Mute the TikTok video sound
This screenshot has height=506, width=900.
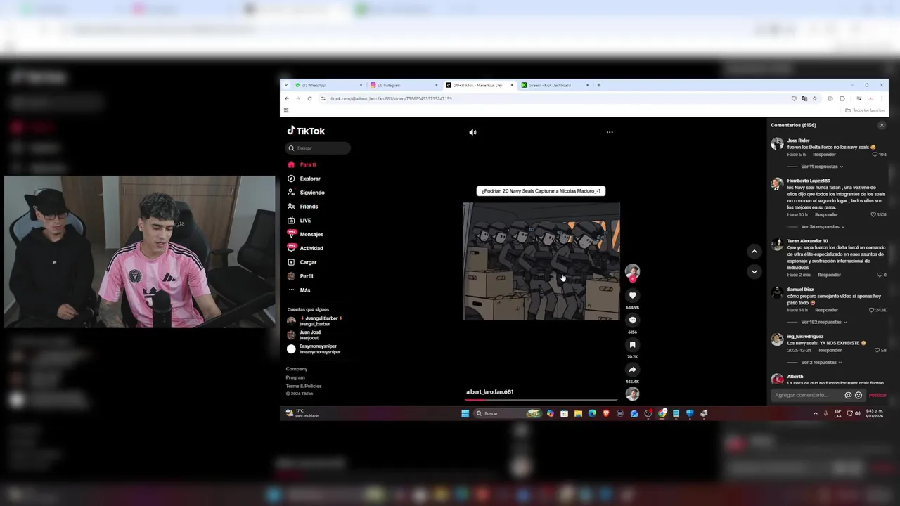click(x=472, y=132)
